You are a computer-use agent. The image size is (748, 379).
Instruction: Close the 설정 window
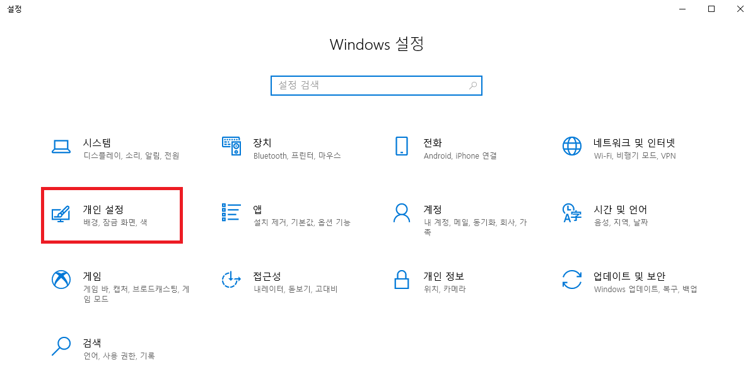tap(739, 9)
